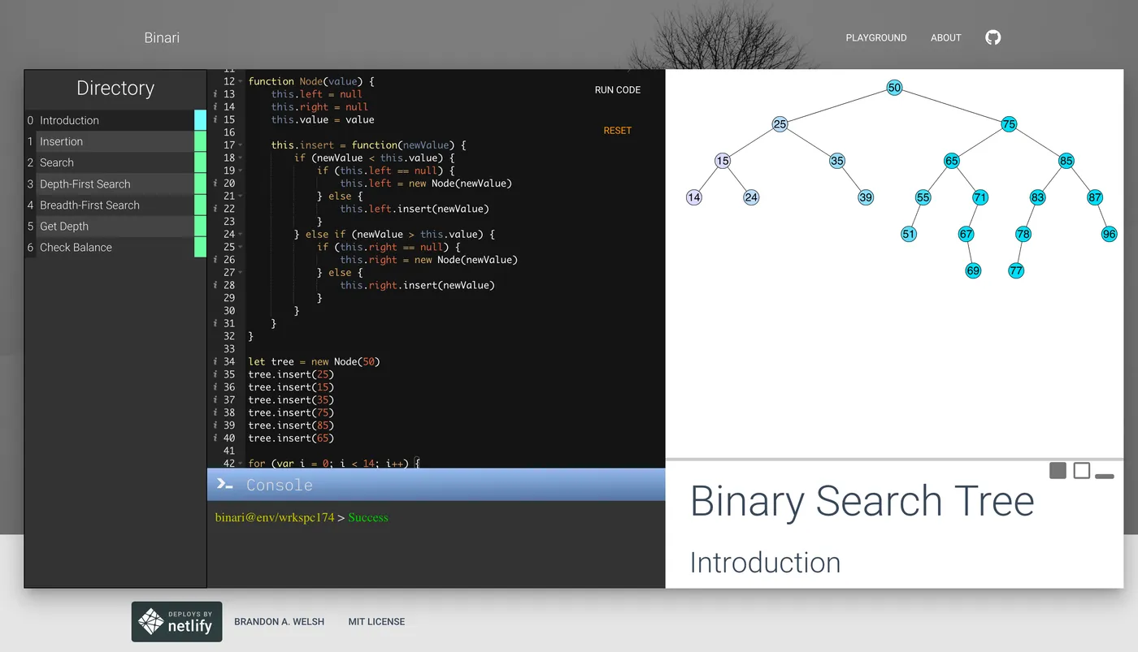Go to the Depth-First Search lesson
The image size is (1138, 652).
point(115,184)
